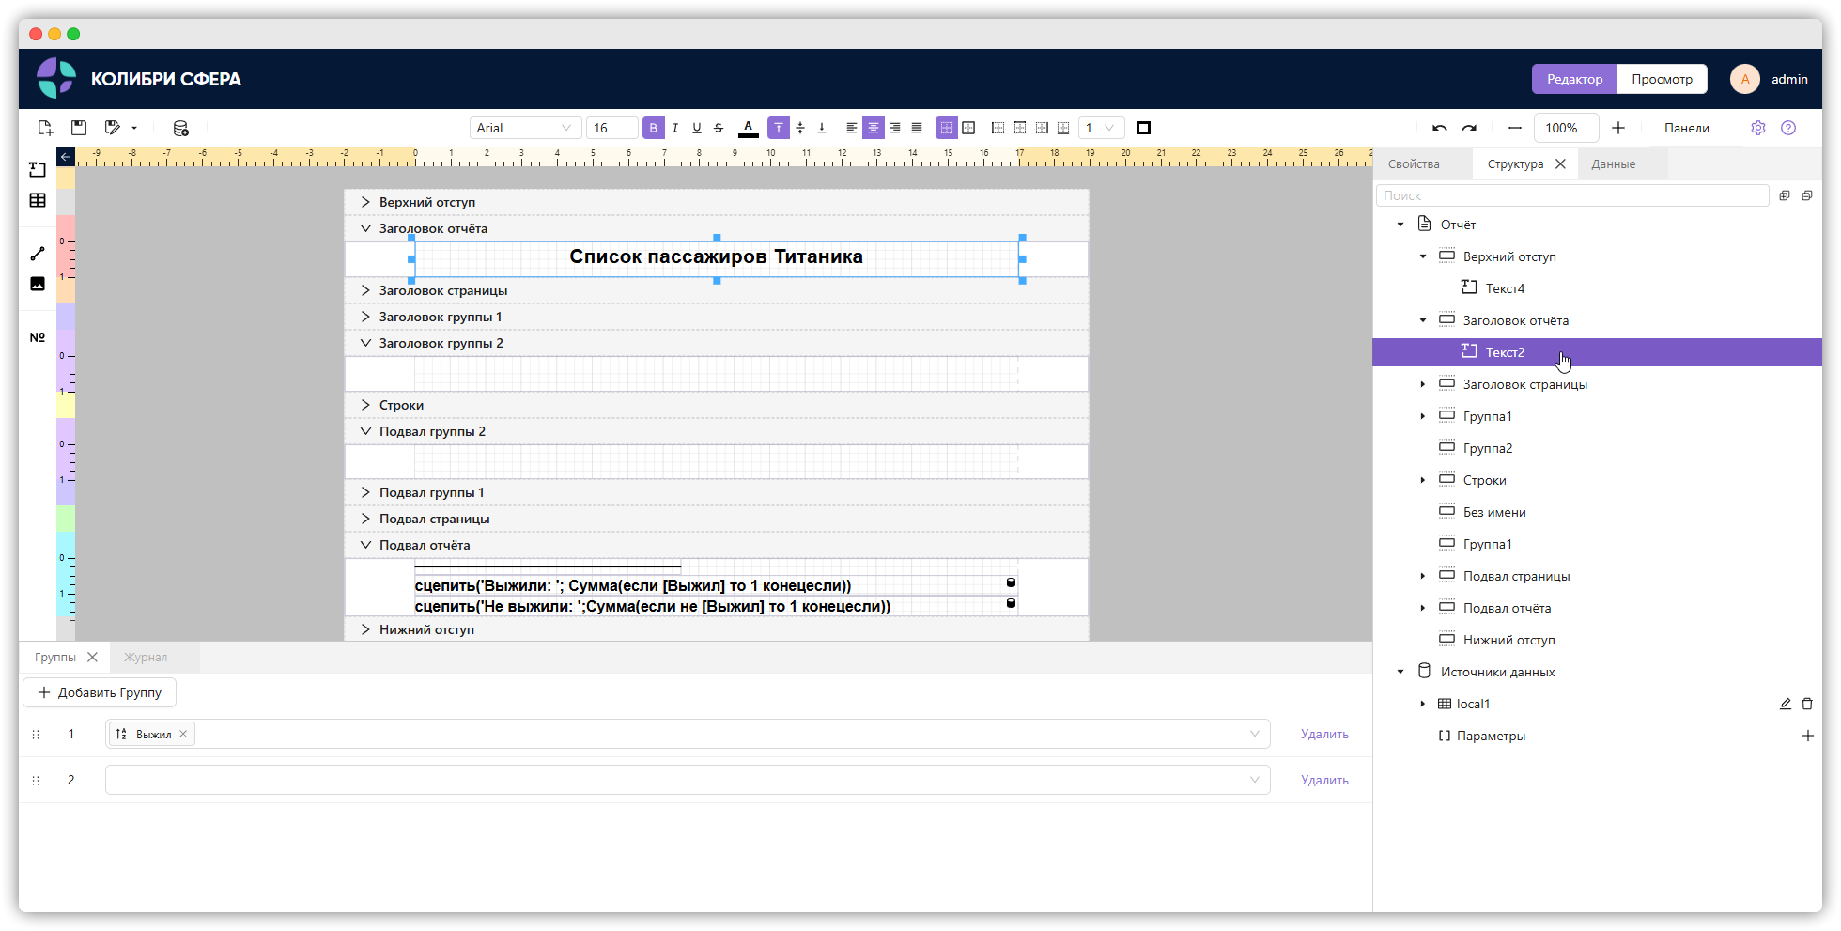Open the Панели menu
The image size is (1841, 931).
[x=1687, y=128]
